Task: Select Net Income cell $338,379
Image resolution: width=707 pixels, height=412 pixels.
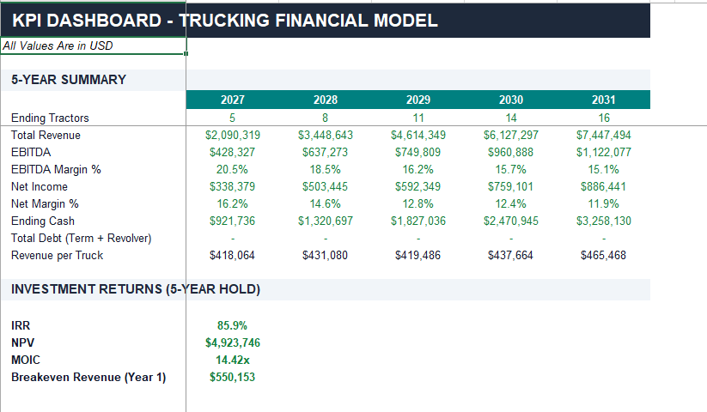Action: [233, 186]
